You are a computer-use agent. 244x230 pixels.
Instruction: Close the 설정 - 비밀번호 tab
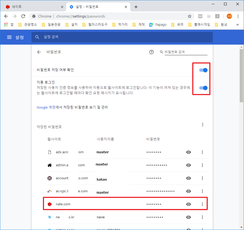(x=126, y=7)
